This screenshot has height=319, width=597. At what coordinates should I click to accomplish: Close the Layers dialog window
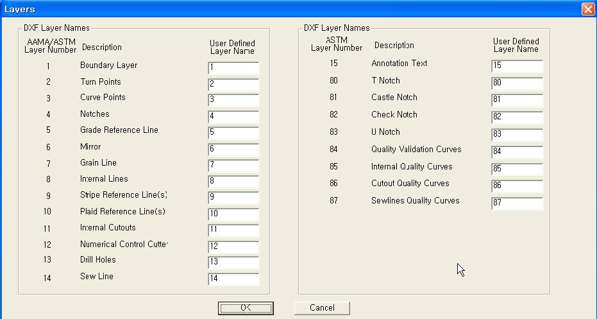[x=588, y=9]
